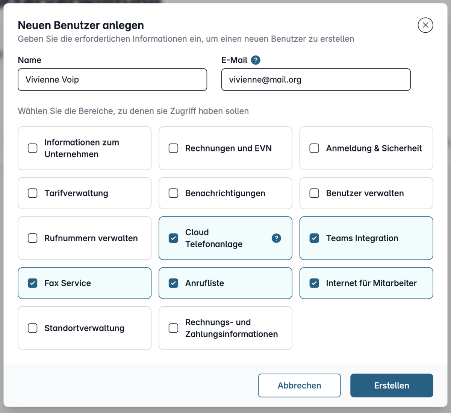Tick Anmeldung & Sicherheit checkbox
This screenshot has width=451, height=413.
(x=314, y=148)
